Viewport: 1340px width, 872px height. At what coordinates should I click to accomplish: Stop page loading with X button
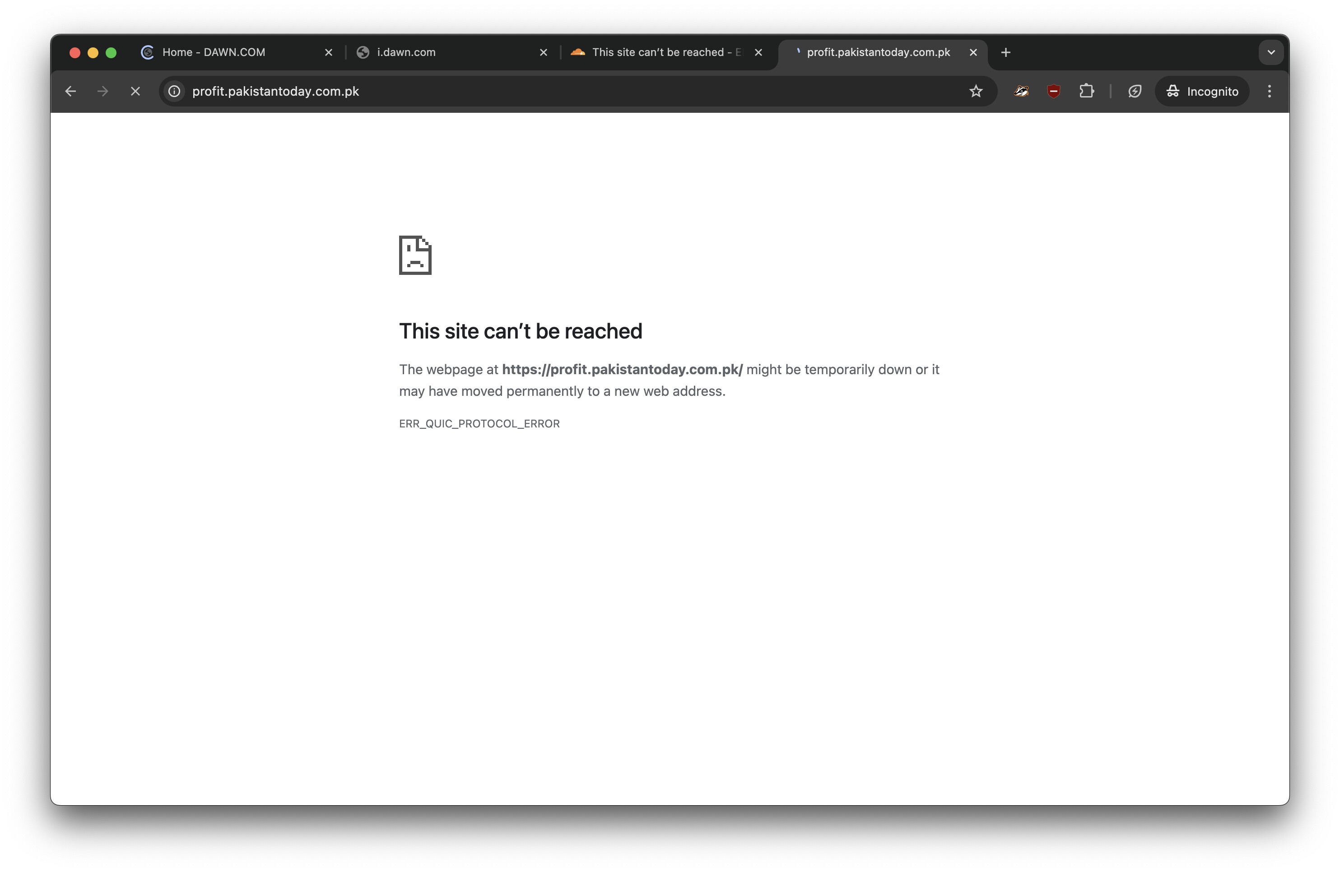[x=135, y=91]
